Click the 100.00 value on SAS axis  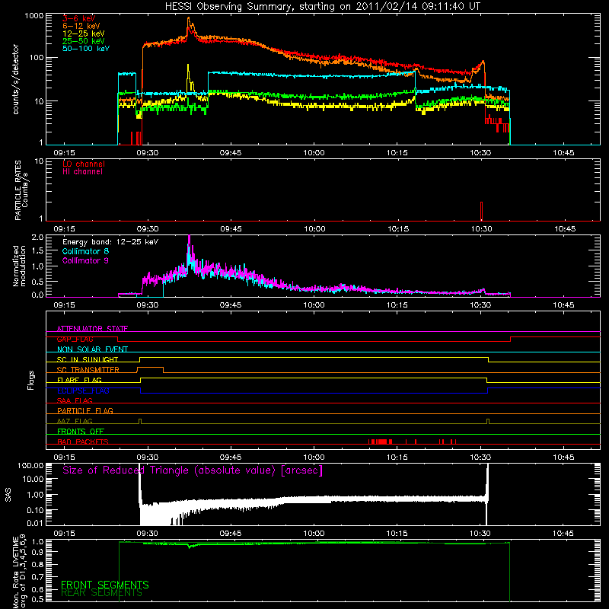pyautogui.click(x=30, y=465)
